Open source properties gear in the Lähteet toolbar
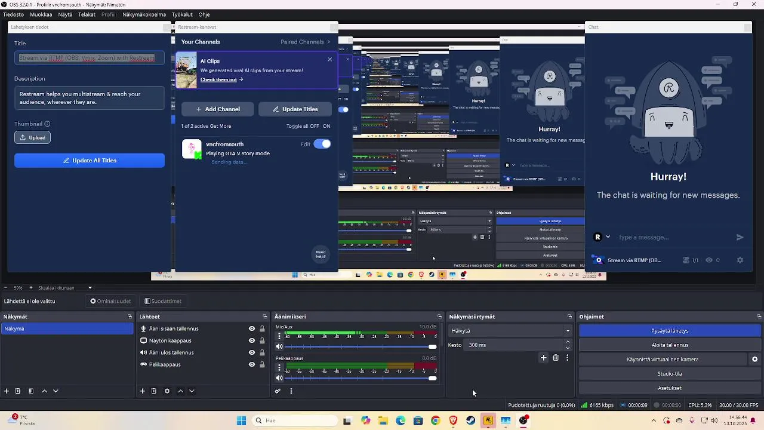Image resolution: width=764 pixels, height=430 pixels. [x=167, y=391]
